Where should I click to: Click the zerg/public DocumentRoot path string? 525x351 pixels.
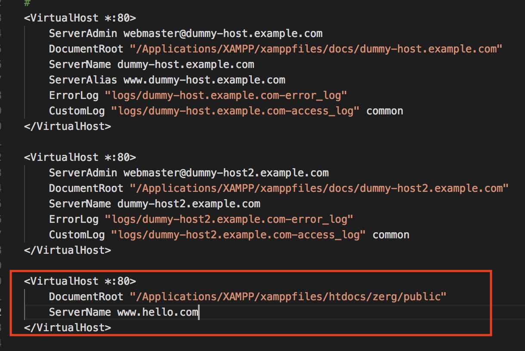pos(288,297)
